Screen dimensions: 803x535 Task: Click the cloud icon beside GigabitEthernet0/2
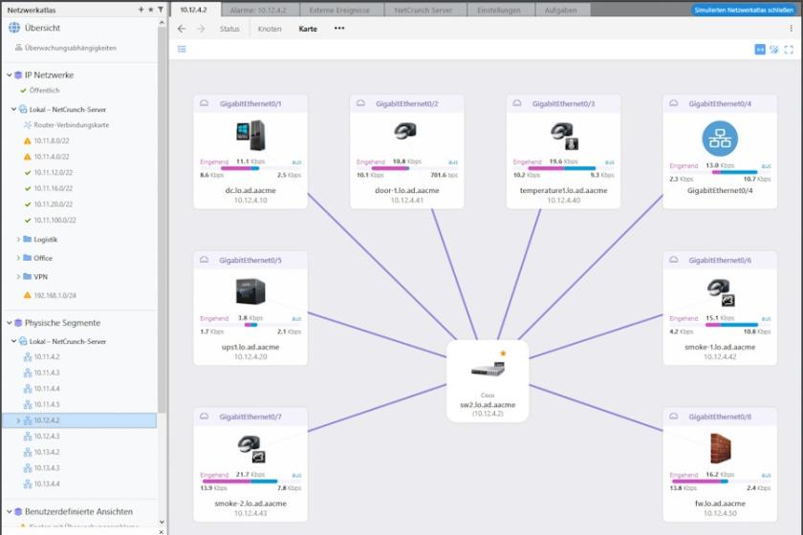click(360, 103)
